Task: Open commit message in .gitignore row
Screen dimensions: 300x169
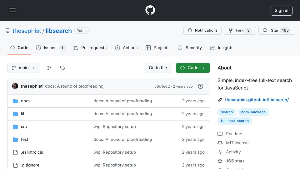Action: 115,165
